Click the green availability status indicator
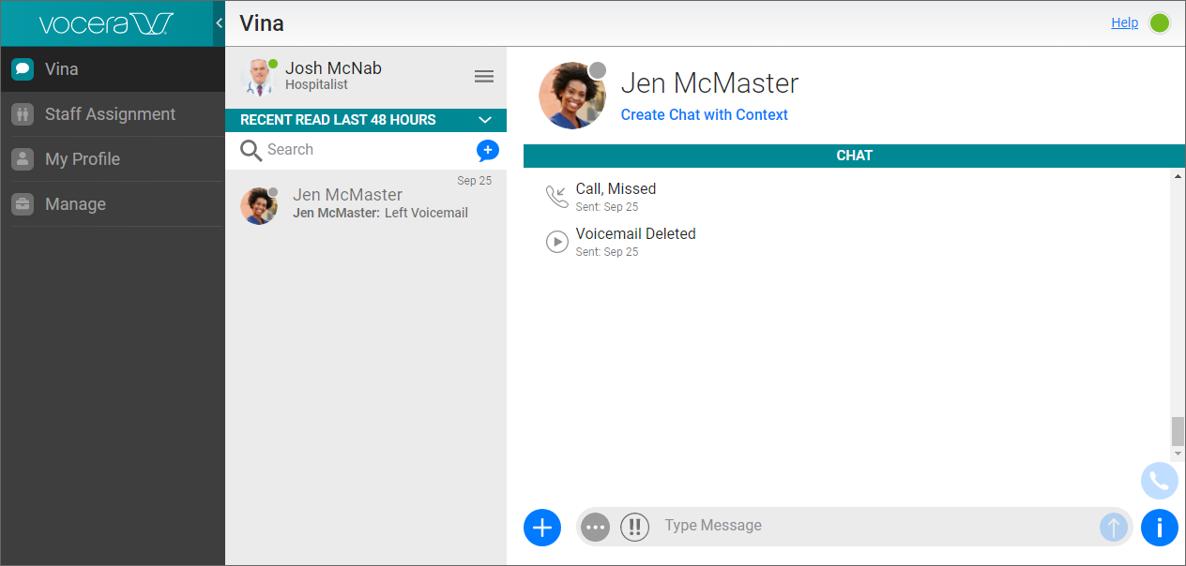Screen dimensions: 1186x566 [x=1160, y=23]
